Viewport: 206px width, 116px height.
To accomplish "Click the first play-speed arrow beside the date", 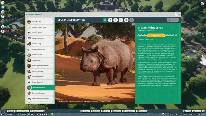I will [199, 114].
